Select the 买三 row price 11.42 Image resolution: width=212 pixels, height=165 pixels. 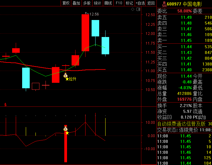click(186, 58)
